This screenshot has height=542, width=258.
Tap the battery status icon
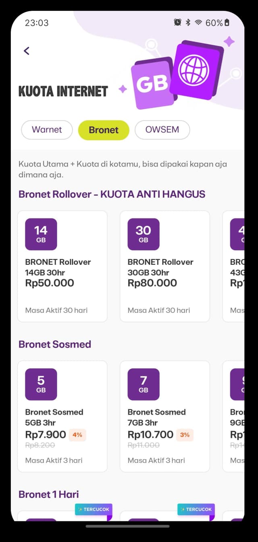[227, 23]
